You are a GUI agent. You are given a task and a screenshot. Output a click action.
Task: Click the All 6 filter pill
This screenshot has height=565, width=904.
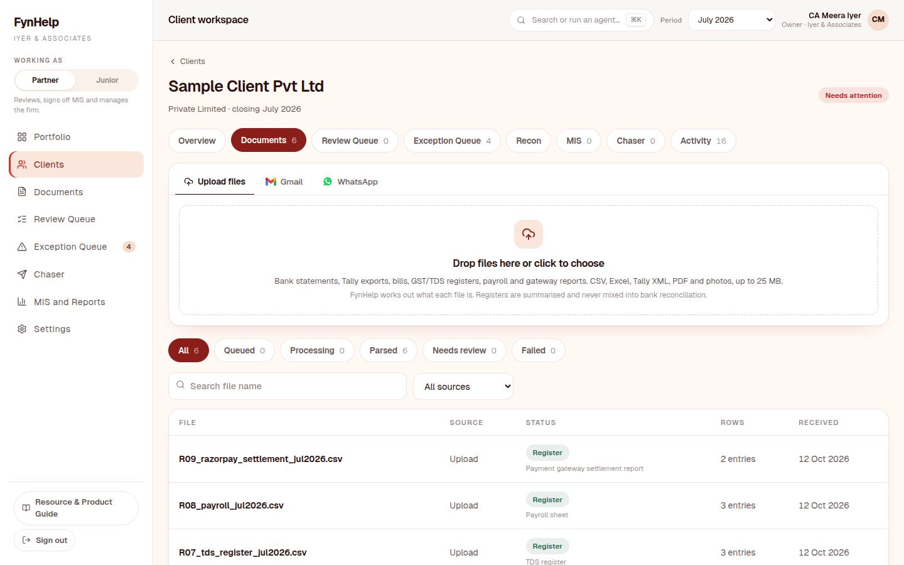(188, 350)
